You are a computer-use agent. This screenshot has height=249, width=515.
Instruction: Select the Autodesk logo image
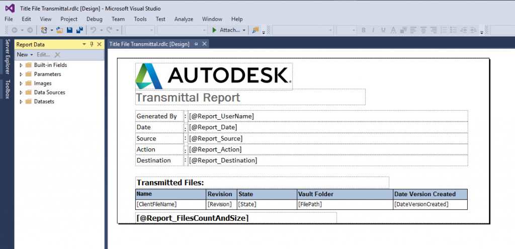214,76
